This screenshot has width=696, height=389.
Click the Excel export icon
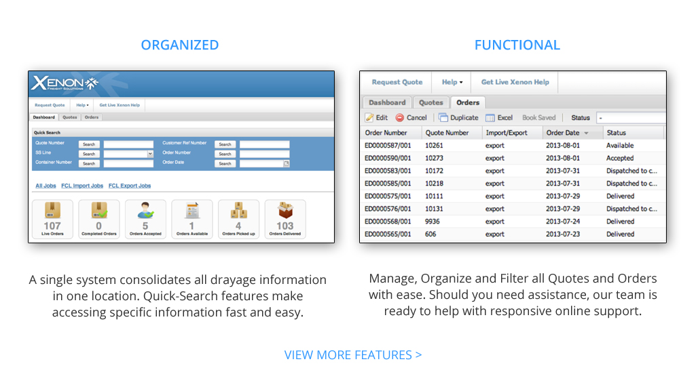[x=490, y=117]
